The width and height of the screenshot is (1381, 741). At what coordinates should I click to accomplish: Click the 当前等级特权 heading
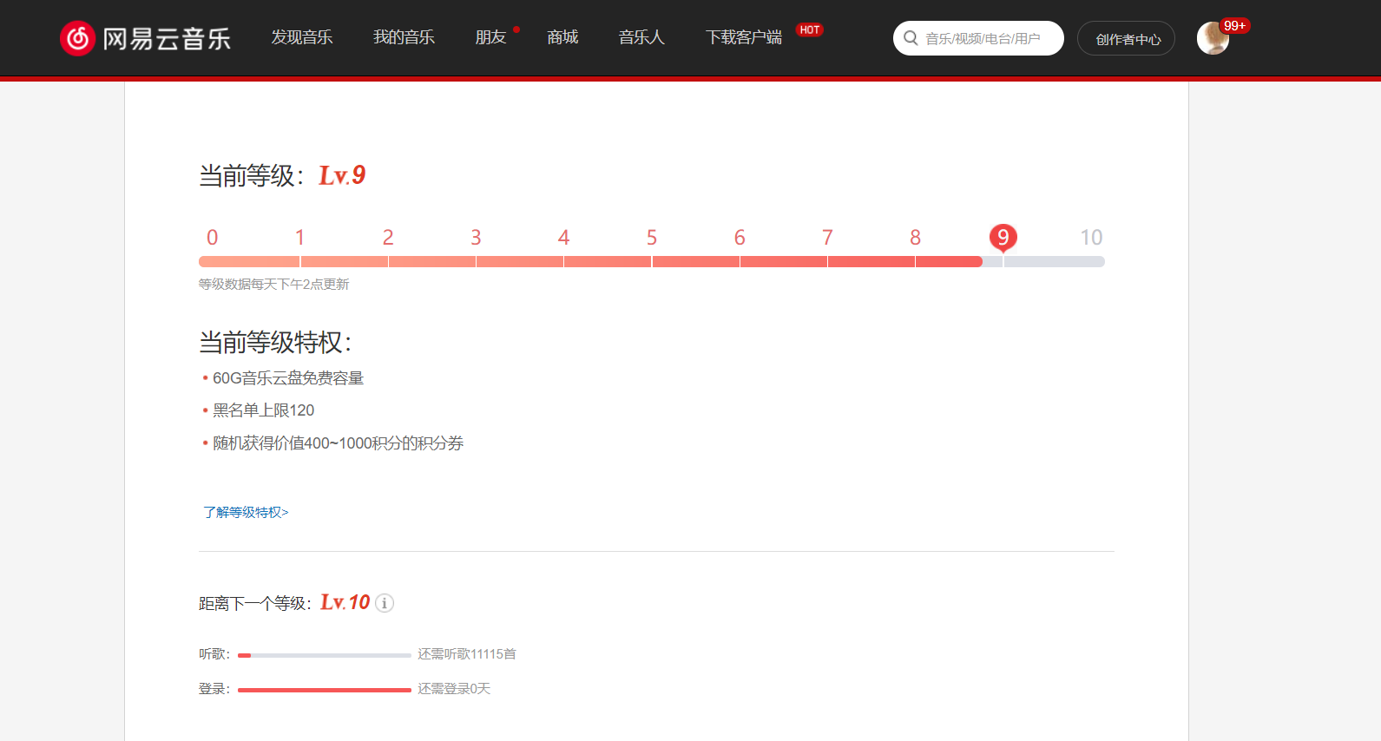[x=275, y=343]
